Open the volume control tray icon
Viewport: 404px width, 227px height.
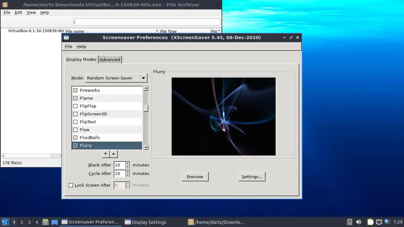[x=359, y=222]
